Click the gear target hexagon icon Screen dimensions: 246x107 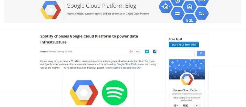coord(166,7)
